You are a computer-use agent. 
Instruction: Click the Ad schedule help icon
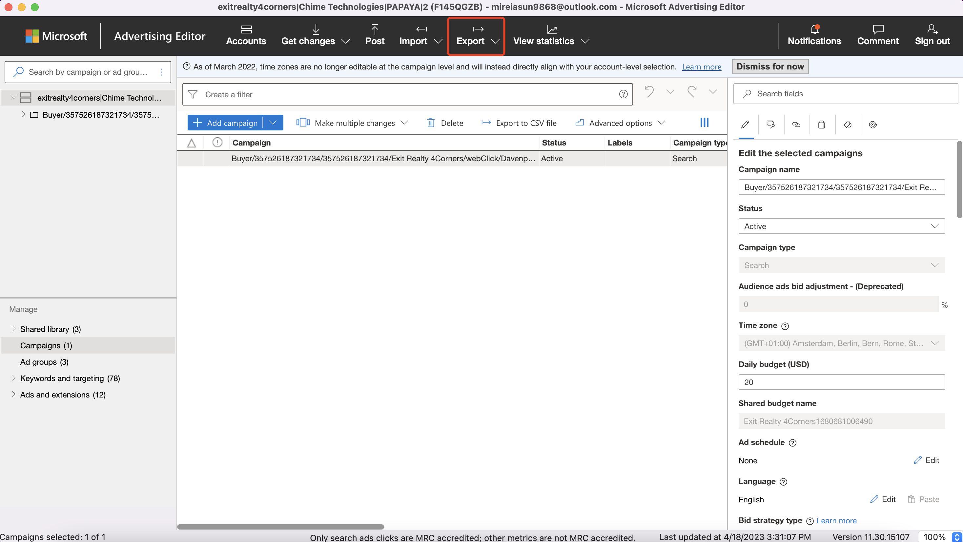click(x=792, y=443)
